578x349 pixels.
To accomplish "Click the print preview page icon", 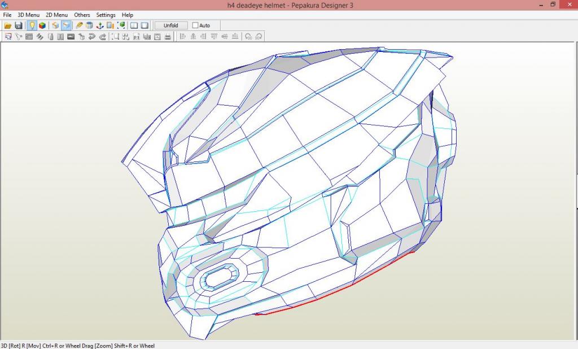I will click(157, 37).
